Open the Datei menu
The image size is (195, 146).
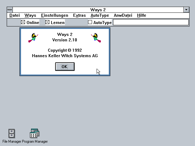(15, 16)
